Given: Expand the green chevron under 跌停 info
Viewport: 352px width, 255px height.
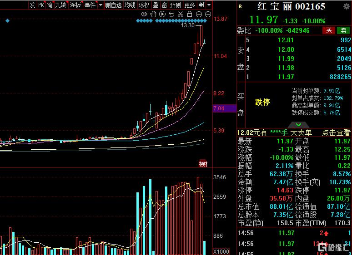Looking at the screenshot, I should tap(298, 125).
